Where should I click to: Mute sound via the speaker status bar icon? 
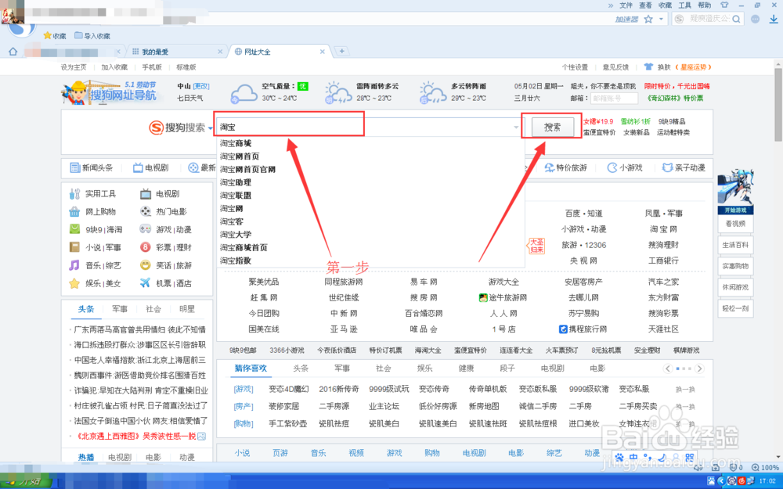pos(697,467)
